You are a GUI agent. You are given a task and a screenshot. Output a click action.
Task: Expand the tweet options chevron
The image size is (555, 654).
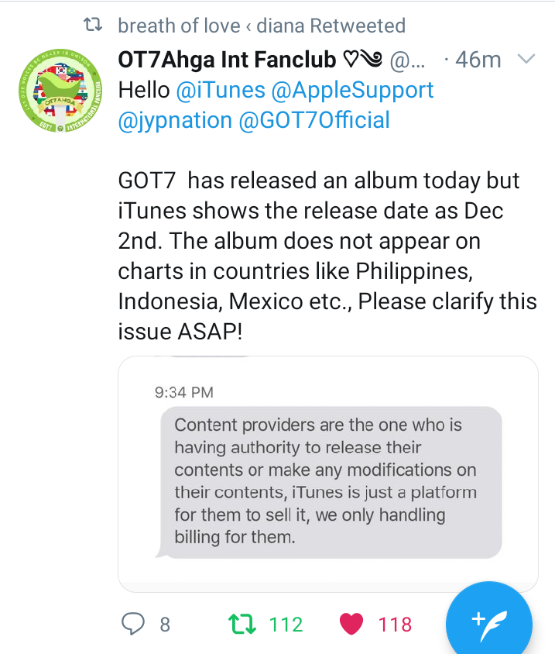click(526, 59)
